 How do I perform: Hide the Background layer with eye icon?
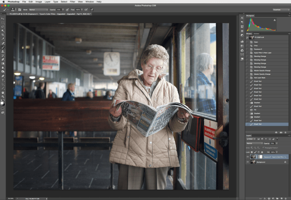click(248, 162)
